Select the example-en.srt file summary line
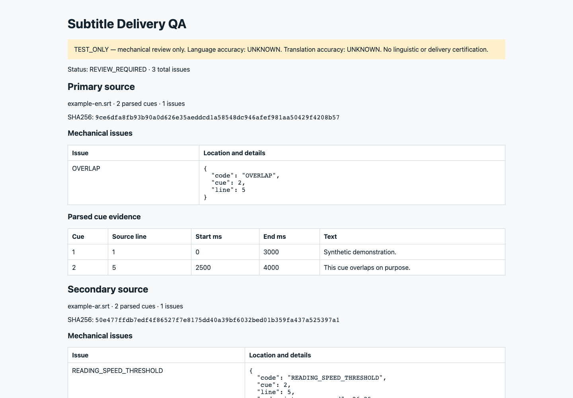Screen dimensions: 573x398 126,103
